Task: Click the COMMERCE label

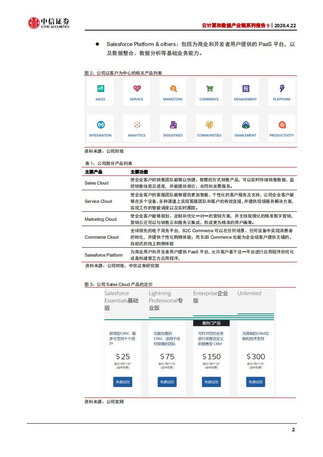Action: tap(209, 99)
